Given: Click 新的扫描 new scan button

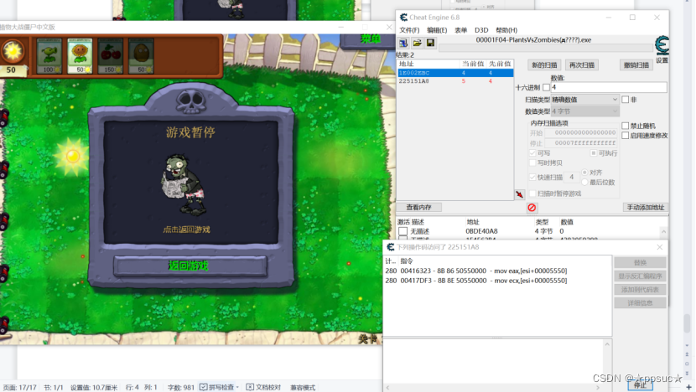Looking at the screenshot, I should tap(544, 65).
